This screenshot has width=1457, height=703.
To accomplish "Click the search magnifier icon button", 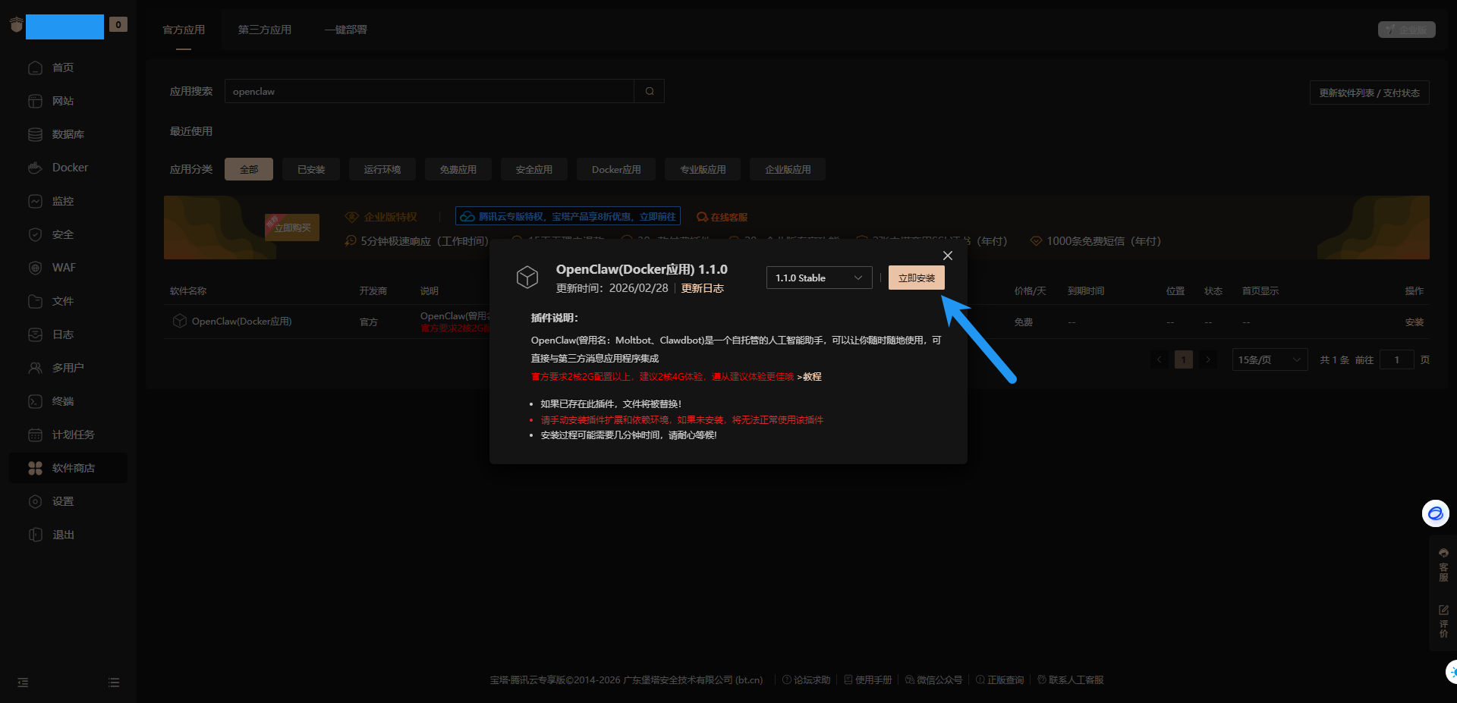I will point(649,91).
